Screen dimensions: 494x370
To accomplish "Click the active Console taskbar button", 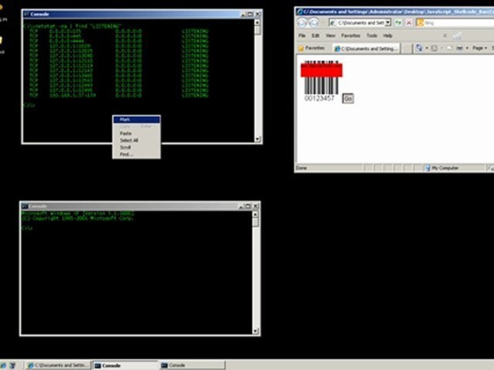I will point(125,365).
